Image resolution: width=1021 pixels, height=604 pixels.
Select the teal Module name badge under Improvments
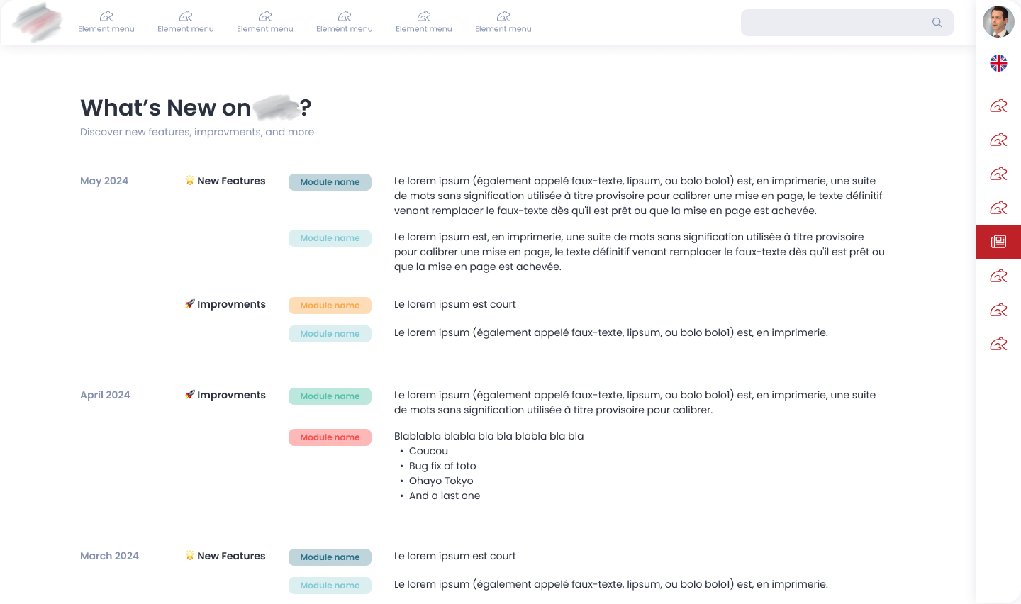point(330,333)
